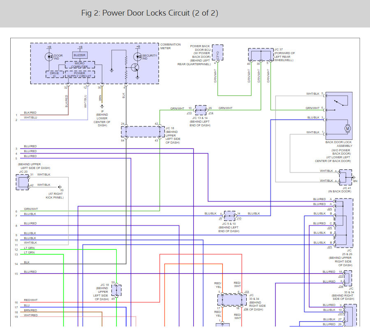
Task: Click the 'COMBINATION METER' label
Action: [170, 46]
